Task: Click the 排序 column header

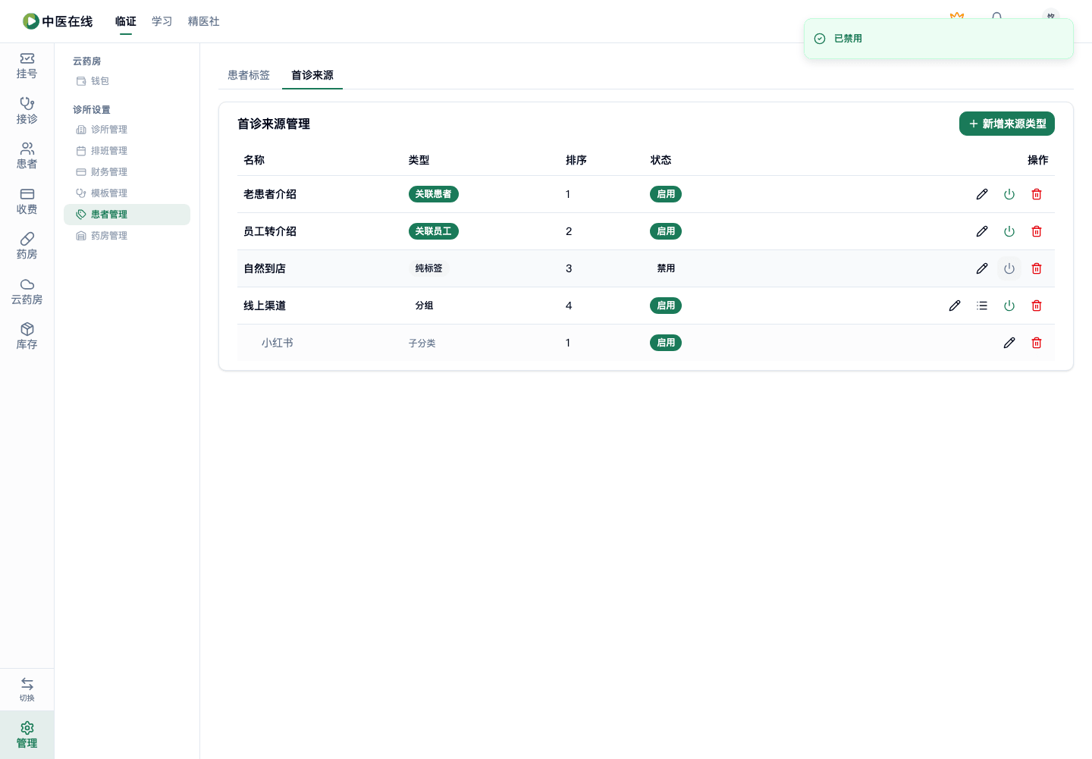Action: tap(576, 160)
